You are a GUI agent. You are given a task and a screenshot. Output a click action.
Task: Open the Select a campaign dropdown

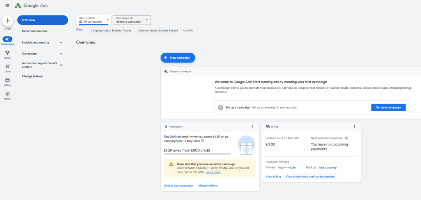(x=132, y=20)
